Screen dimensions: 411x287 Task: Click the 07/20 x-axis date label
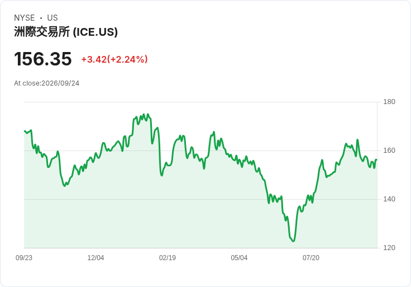(x=311, y=258)
